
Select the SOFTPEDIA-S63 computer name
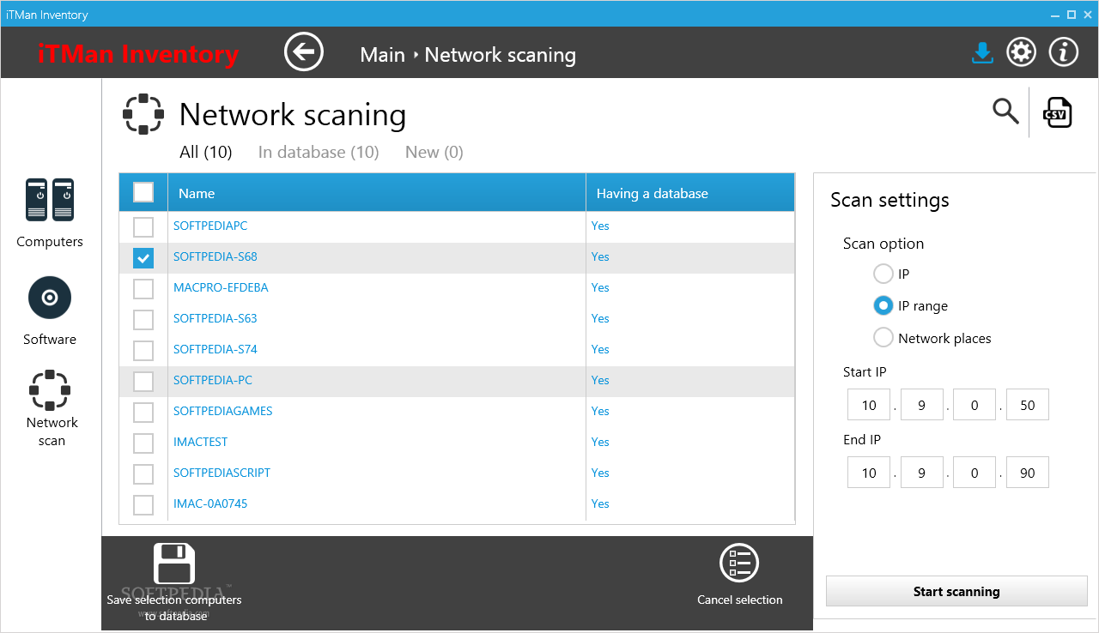216,318
